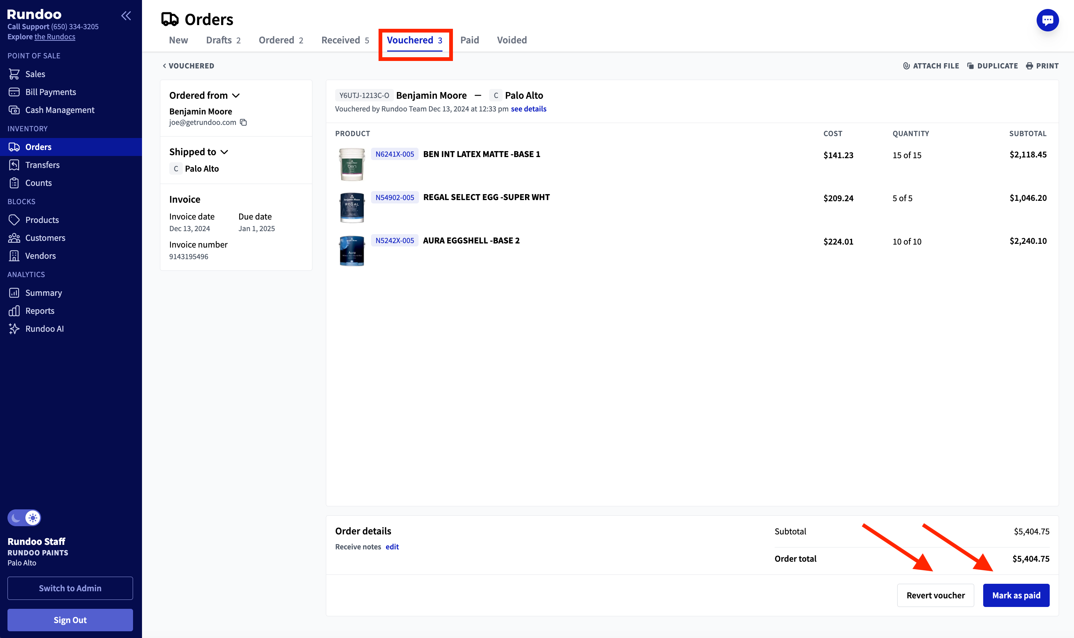The width and height of the screenshot is (1074, 638).
Task: Click AURA EGGSHELL -BASE 2 name
Action: [471, 240]
